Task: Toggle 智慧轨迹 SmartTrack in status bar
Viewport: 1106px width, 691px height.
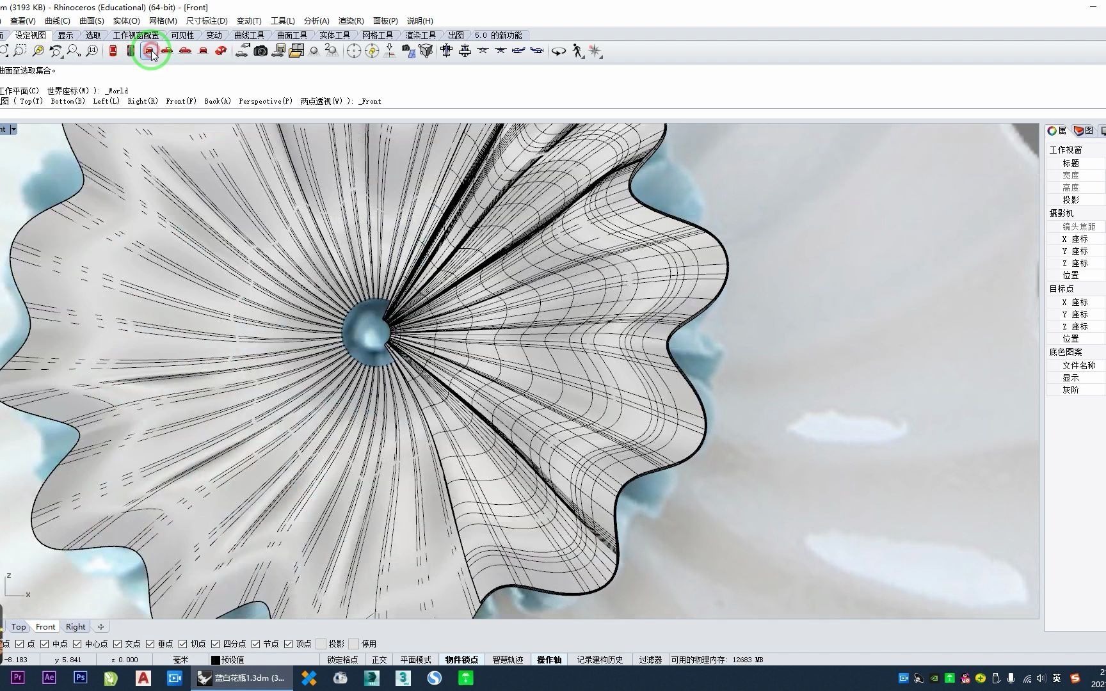Action: pos(507,660)
